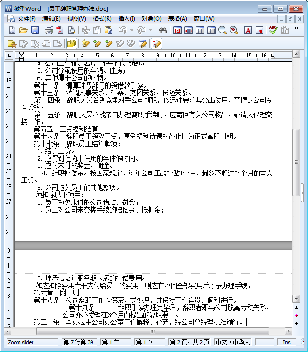The image size is (308, 352).
Task: Expand toolbar overflow chevron
Action: pyautogui.click(x=297, y=28)
